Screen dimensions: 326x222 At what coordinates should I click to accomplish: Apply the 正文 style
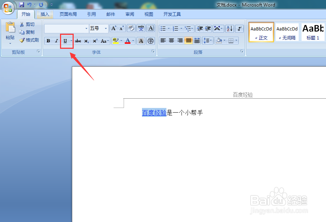click(x=261, y=32)
